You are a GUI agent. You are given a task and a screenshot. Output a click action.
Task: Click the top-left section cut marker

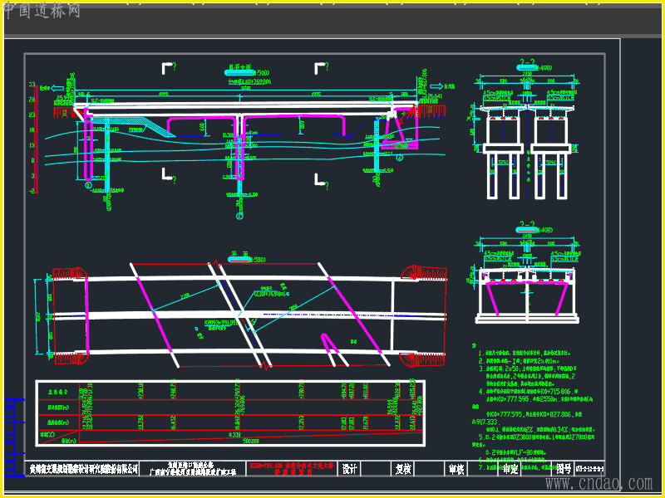pos(169,68)
